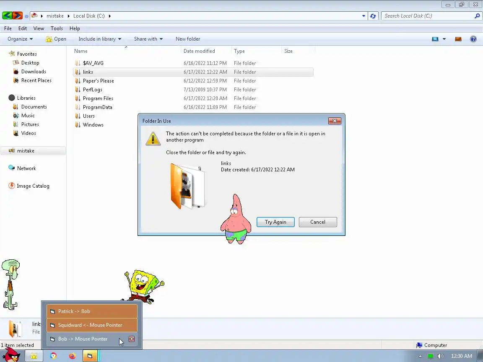
Task: Go forward with the orange arrow button
Action: pyautogui.click(x=18, y=16)
